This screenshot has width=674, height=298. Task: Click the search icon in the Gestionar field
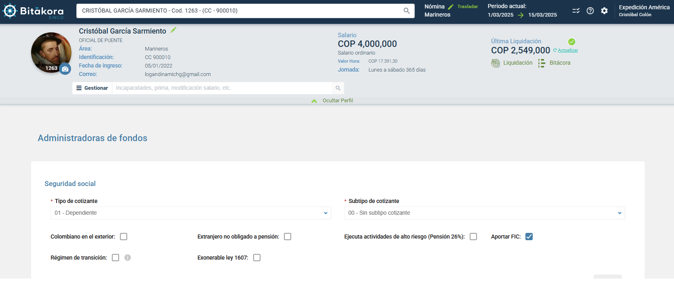pos(338,88)
